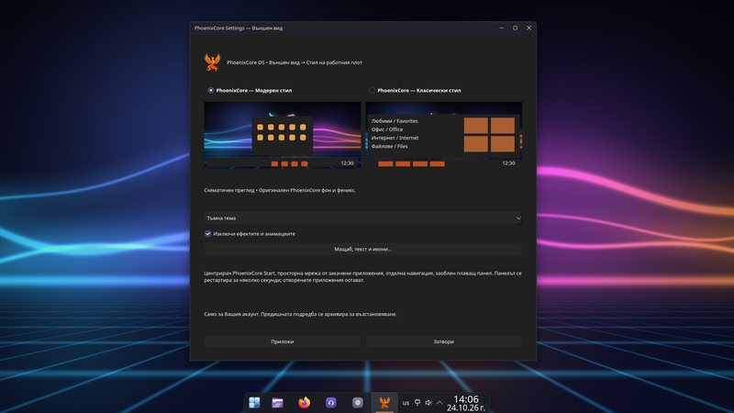Click the PhoenixCore Settings taskbar icon
This screenshot has height=413, width=734.
coord(384,403)
